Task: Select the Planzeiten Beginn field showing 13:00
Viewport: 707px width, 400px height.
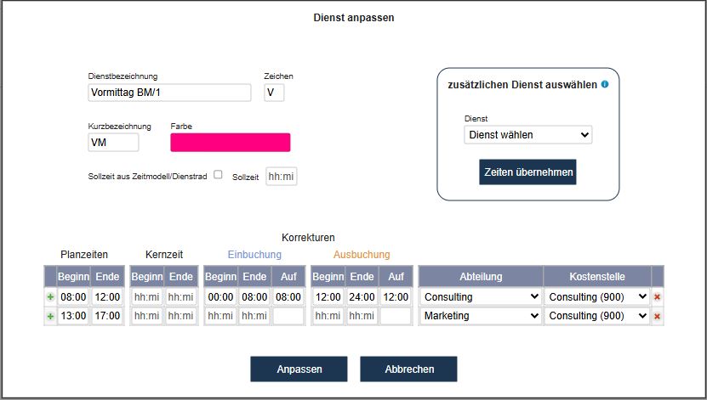Action: [x=73, y=316]
